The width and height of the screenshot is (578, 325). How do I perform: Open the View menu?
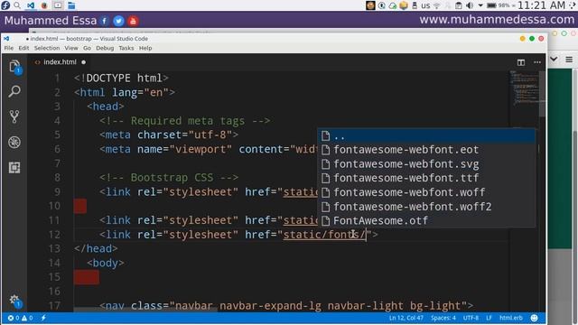tap(71, 48)
